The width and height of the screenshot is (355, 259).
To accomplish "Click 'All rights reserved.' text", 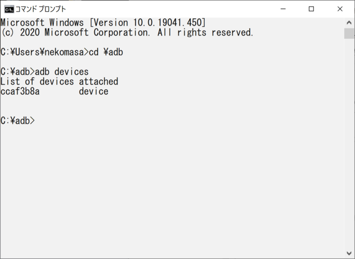I will 205,32.
